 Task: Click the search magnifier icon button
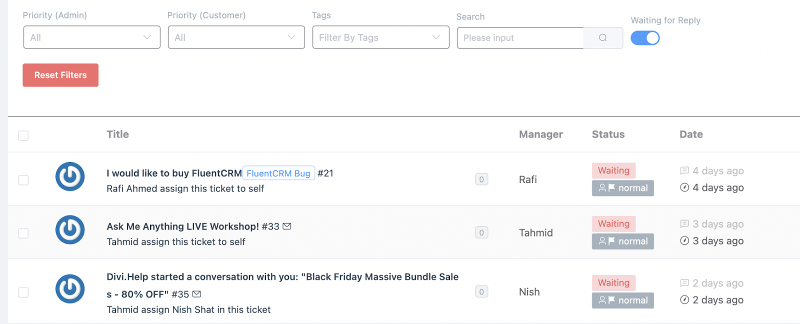tap(602, 38)
